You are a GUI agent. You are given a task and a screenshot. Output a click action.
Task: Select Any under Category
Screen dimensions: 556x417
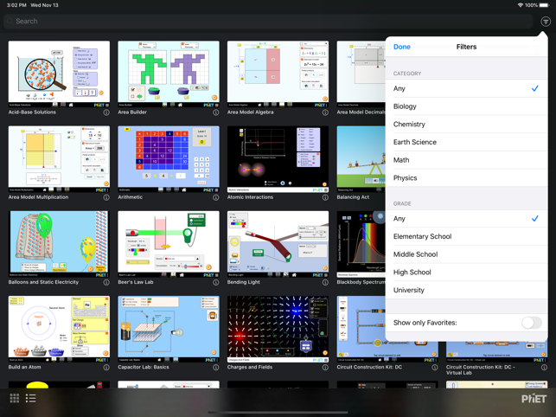coord(466,88)
